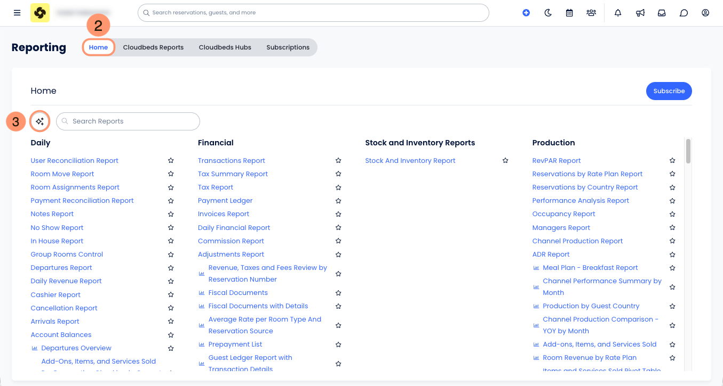Focus the Search Reports input field
The width and height of the screenshot is (723, 386).
pos(128,121)
